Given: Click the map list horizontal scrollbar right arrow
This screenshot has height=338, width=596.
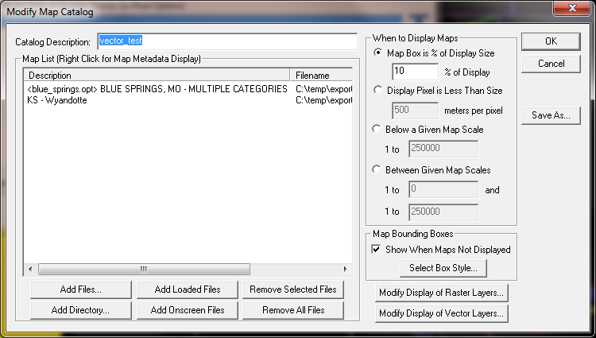Looking at the screenshot, I should (346, 270).
